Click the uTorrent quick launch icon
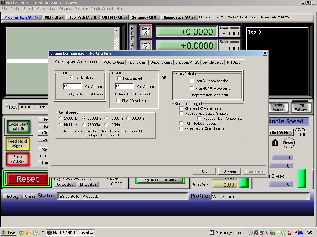 pyautogui.click(x=36, y=233)
